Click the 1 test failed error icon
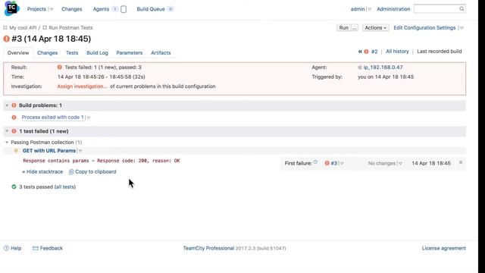The height and width of the screenshot is (273, 485). (14, 131)
